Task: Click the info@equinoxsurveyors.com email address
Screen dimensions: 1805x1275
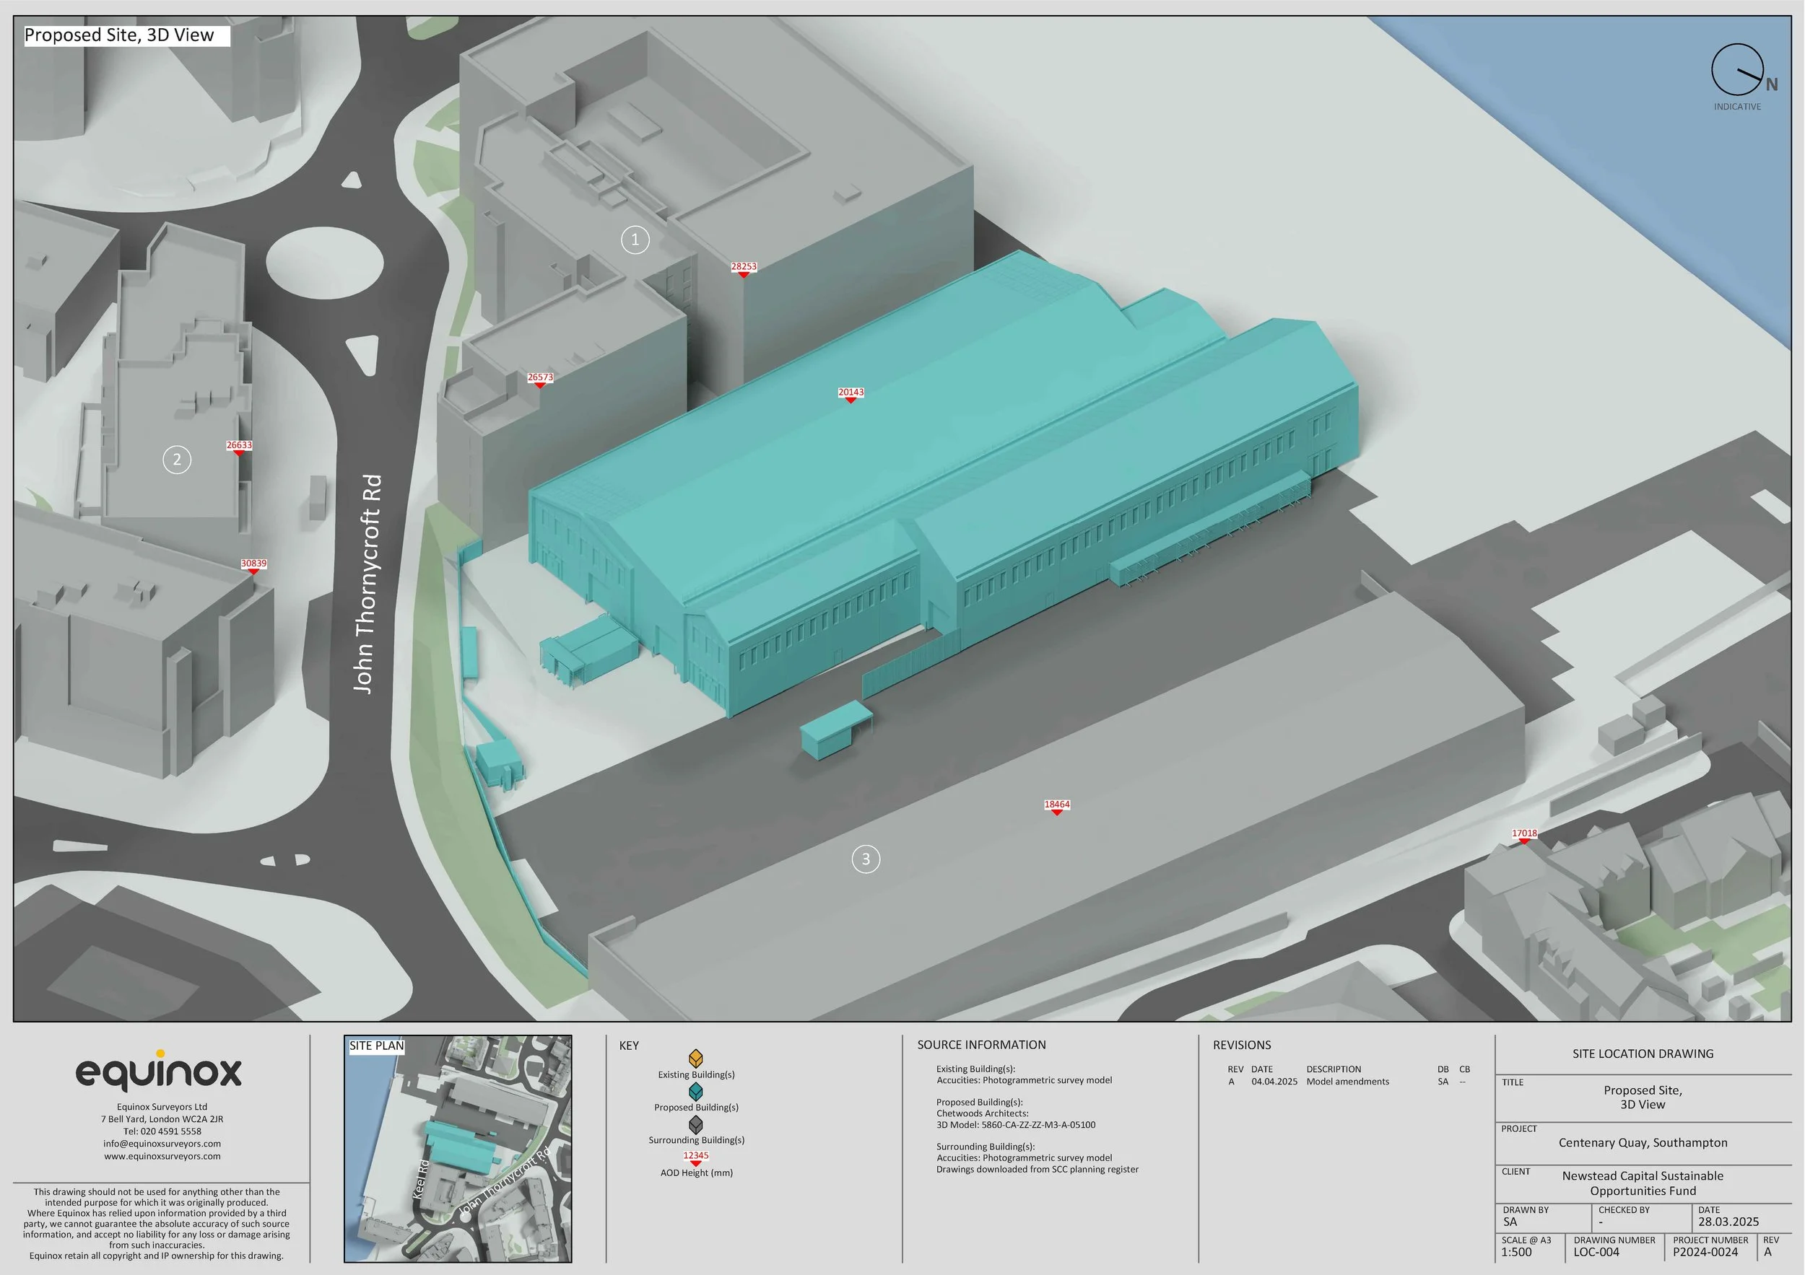Action: click(x=162, y=1143)
